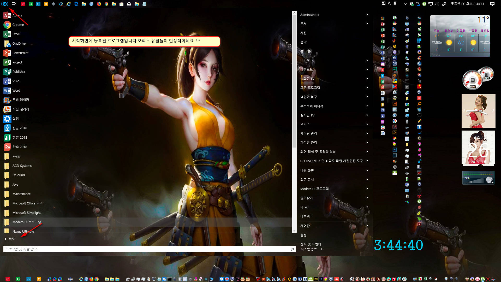
Task: Open 문서 menu entry
Action: click(334, 24)
